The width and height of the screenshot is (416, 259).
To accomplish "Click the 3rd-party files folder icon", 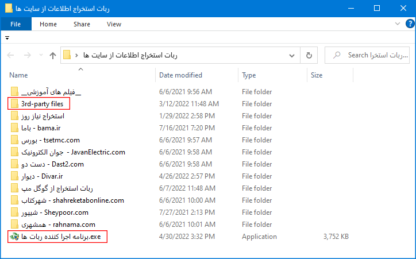I will click(x=14, y=104).
